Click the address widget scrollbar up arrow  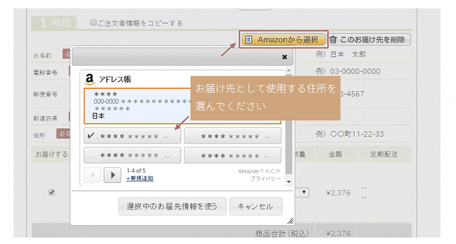pos(288,70)
